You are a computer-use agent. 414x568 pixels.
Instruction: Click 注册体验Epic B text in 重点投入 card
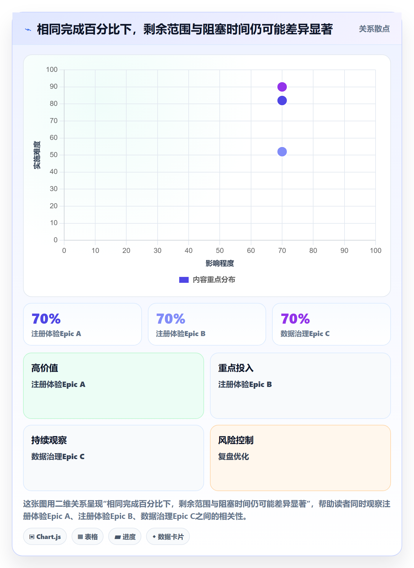(245, 384)
